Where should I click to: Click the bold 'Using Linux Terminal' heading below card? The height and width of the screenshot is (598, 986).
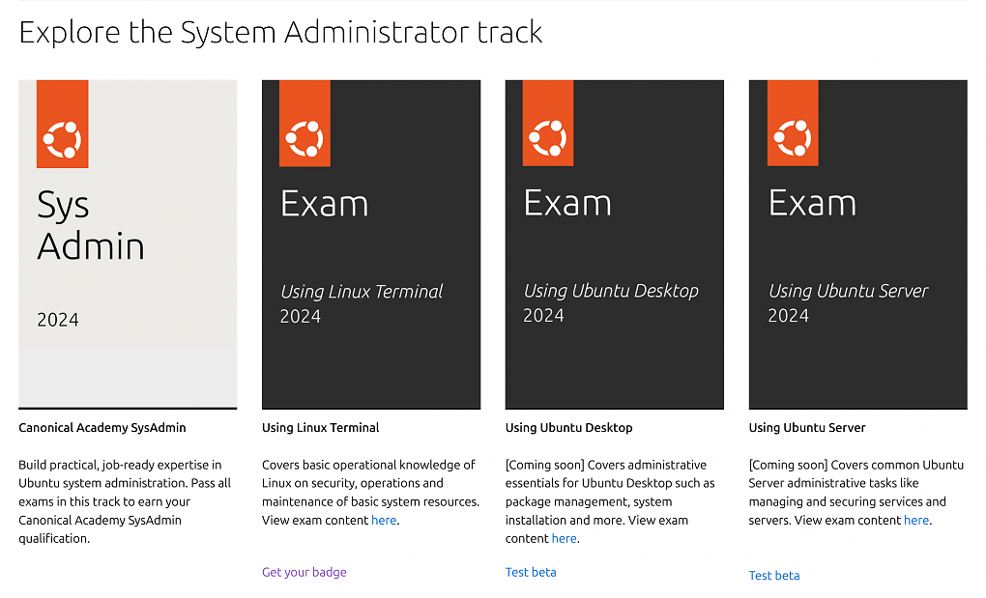coord(321,428)
